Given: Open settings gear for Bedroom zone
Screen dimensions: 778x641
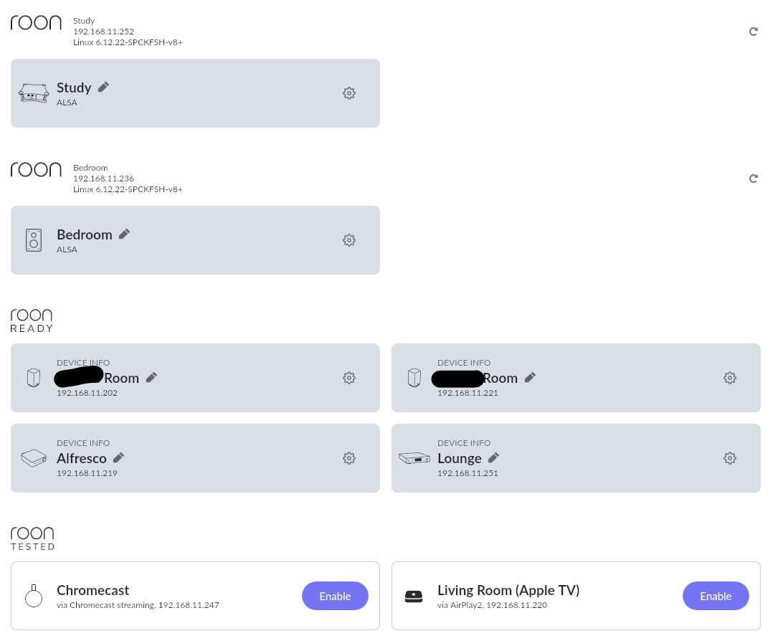Looking at the screenshot, I should 348,240.
